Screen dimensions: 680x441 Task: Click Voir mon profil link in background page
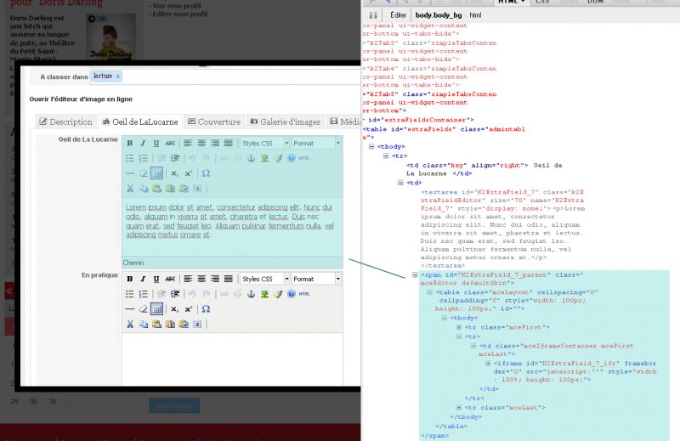point(175,6)
